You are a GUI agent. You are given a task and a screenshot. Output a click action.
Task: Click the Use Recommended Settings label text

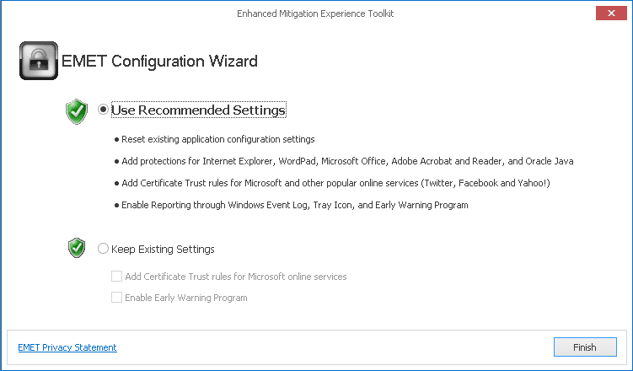tap(199, 110)
